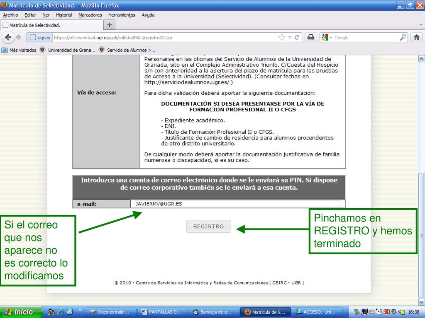
Task: Open a new tab with the plus button
Action: tap(110, 25)
